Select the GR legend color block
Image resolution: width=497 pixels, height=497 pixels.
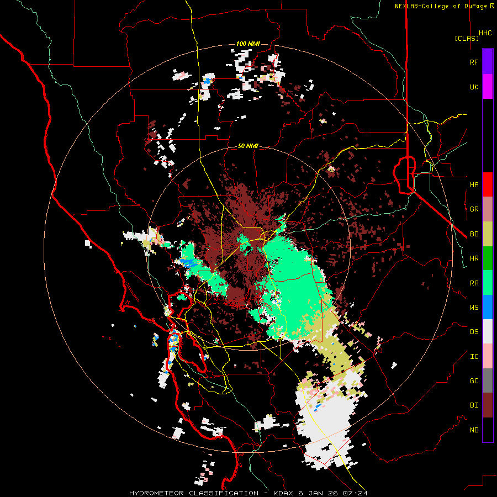[x=488, y=209]
